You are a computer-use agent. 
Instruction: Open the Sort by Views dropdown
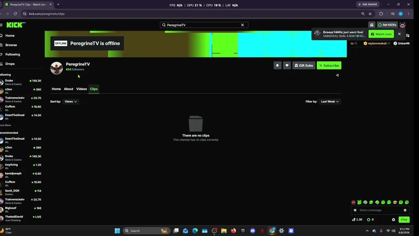click(x=71, y=102)
